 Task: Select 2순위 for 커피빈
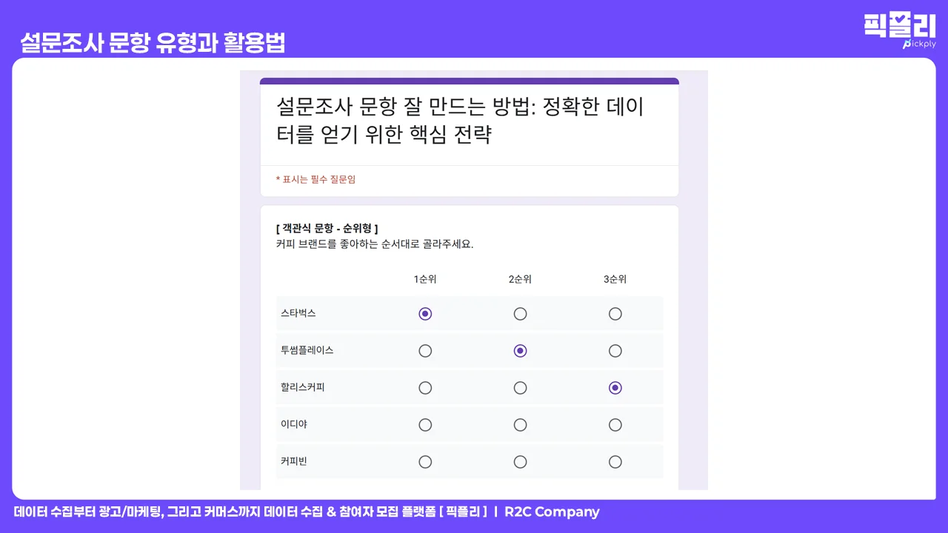pos(520,461)
